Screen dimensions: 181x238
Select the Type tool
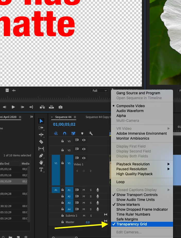pyautogui.click(x=41, y=169)
